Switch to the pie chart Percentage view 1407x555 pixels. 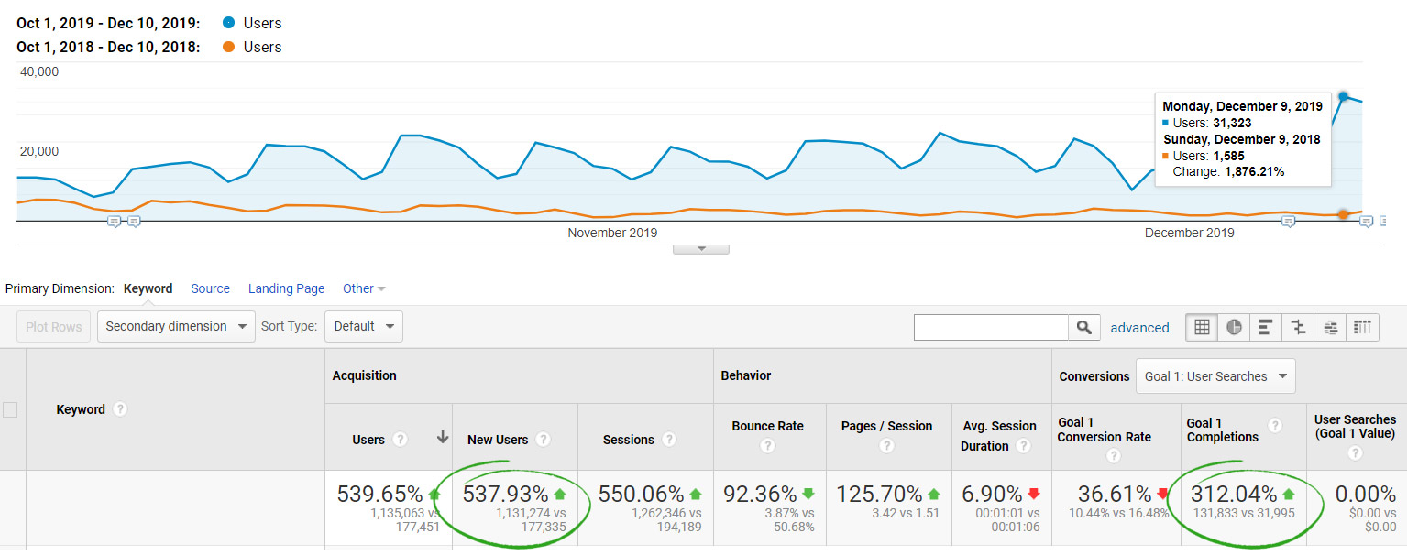[1233, 327]
